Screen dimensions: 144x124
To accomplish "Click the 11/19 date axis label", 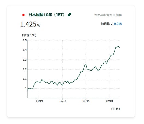I will (x=39, y=101).
